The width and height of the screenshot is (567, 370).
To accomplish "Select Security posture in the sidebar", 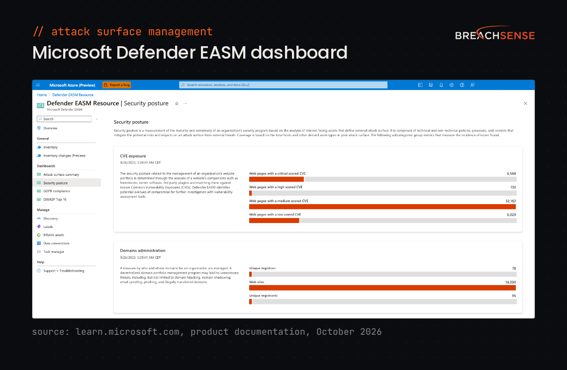I will pos(67,183).
